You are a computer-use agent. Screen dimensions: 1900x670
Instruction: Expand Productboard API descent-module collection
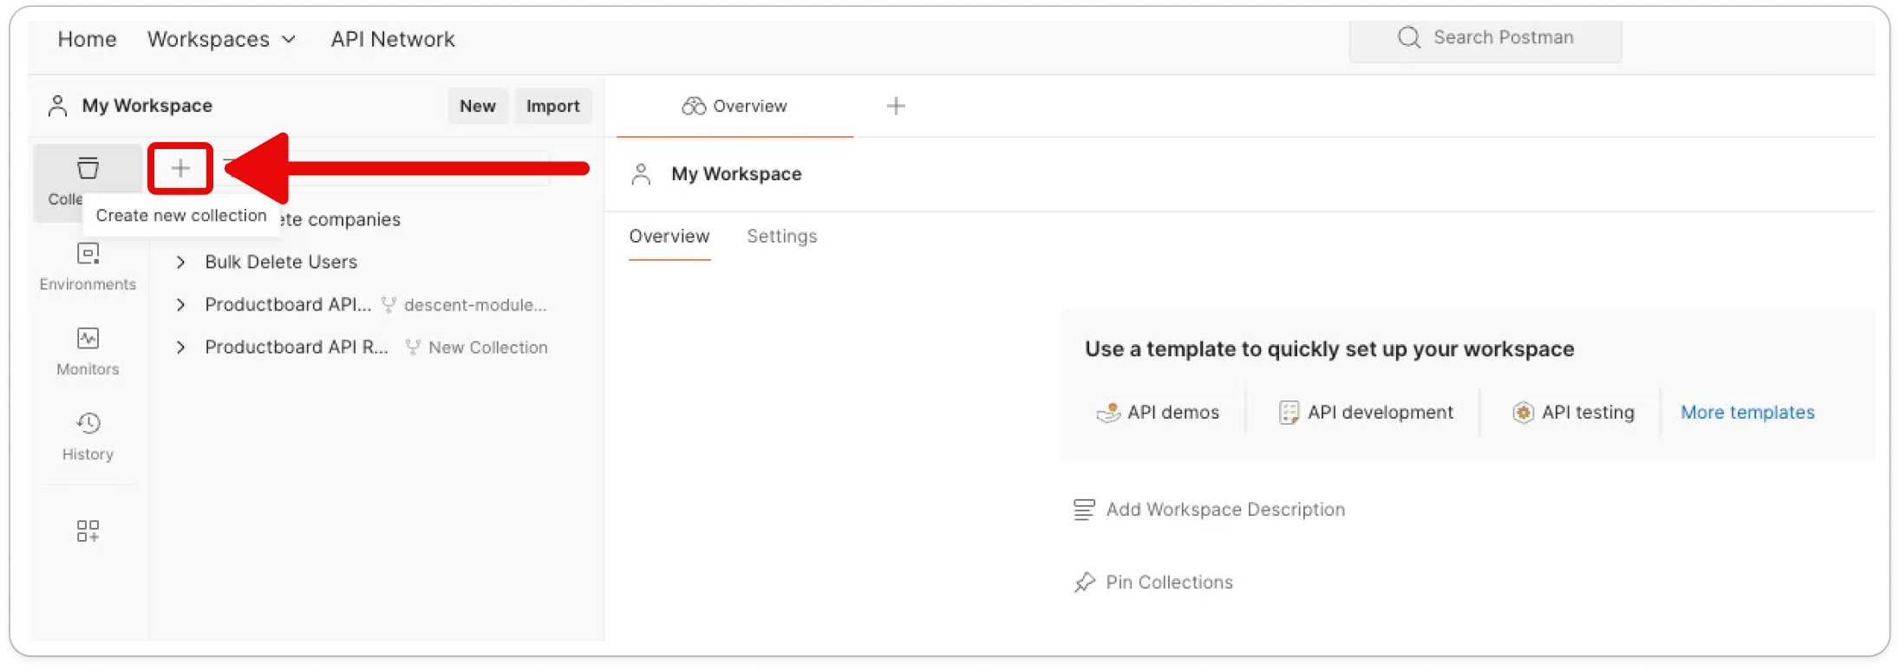[180, 305]
